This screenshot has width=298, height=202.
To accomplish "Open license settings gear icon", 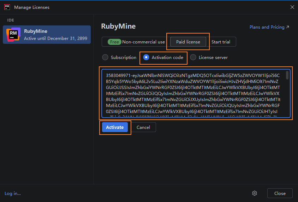I will click(255, 193).
